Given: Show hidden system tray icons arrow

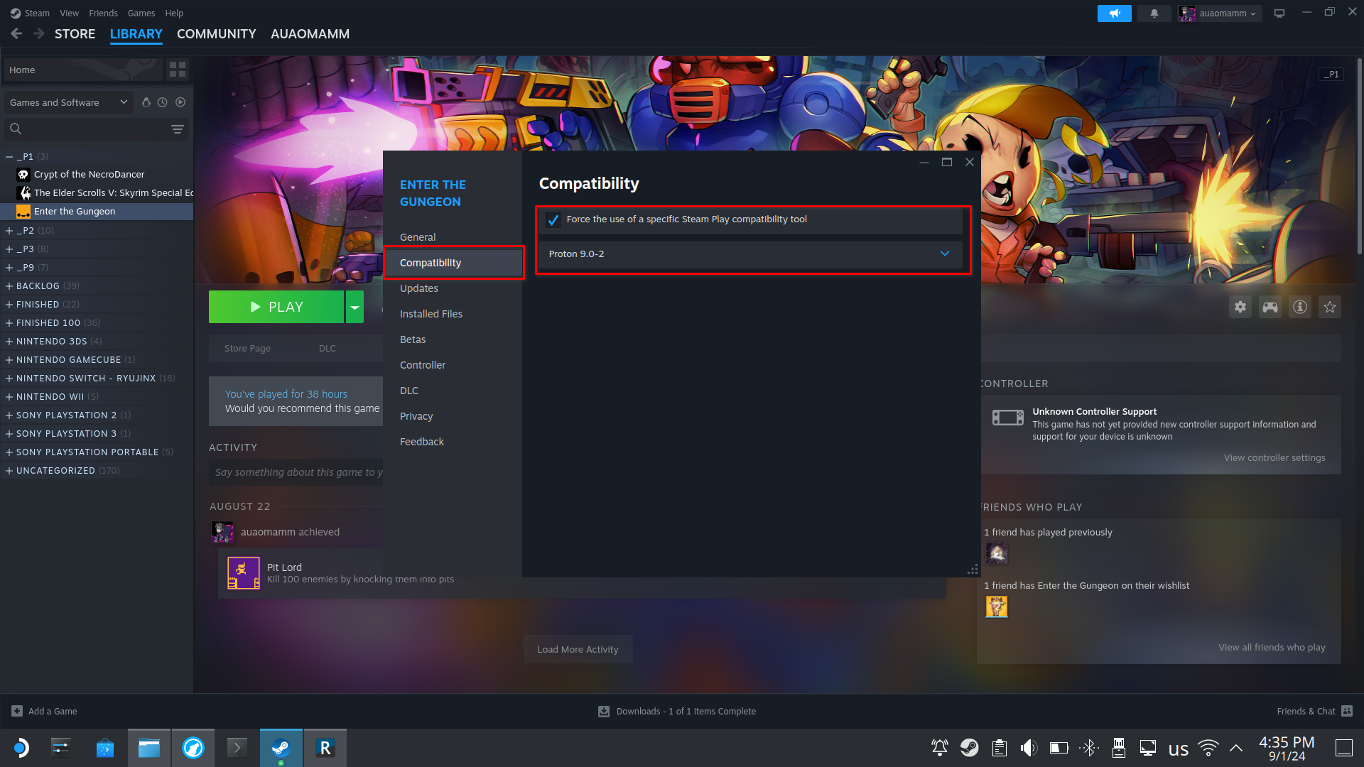Looking at the screenshot, I should (1236, 748).
